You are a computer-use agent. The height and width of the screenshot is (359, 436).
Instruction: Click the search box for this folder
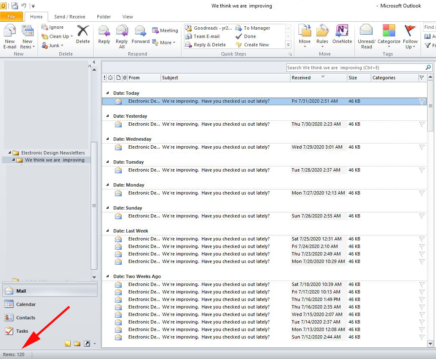pyautogui.click(x=355, y=68)
